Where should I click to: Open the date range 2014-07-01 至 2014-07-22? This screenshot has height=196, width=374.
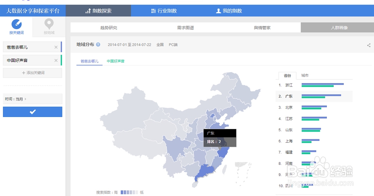(129, 45)
